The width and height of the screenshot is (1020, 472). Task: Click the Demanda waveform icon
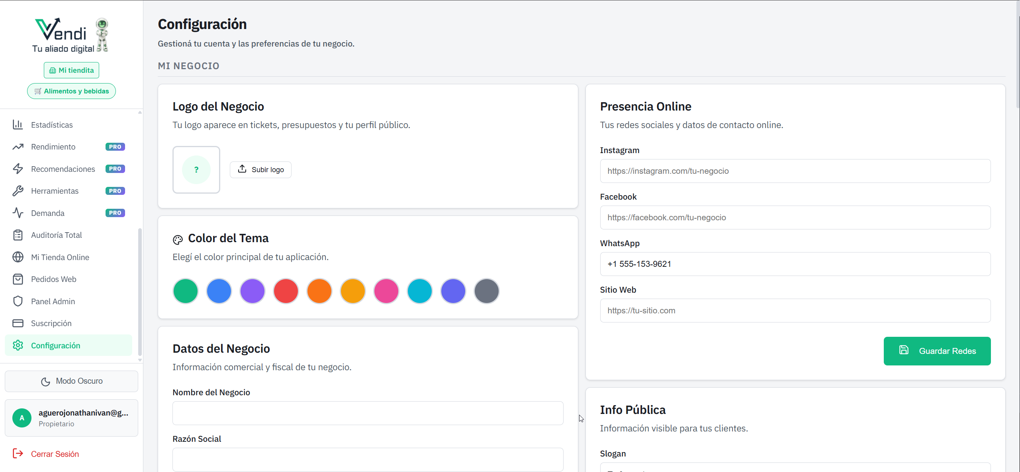point(18,213)
